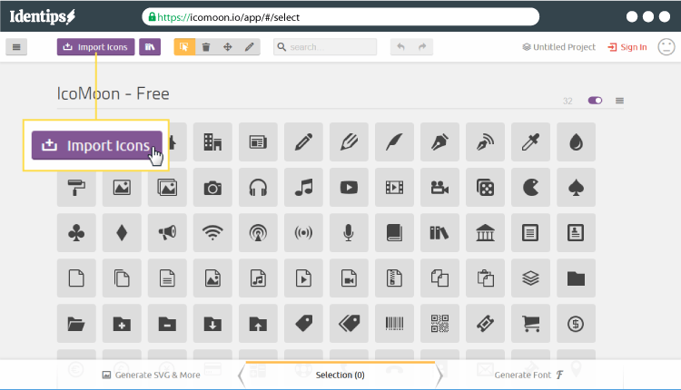Pick the microphone icon
The width and height of the screenshot is (681, 390).
[x=349, y=233]
